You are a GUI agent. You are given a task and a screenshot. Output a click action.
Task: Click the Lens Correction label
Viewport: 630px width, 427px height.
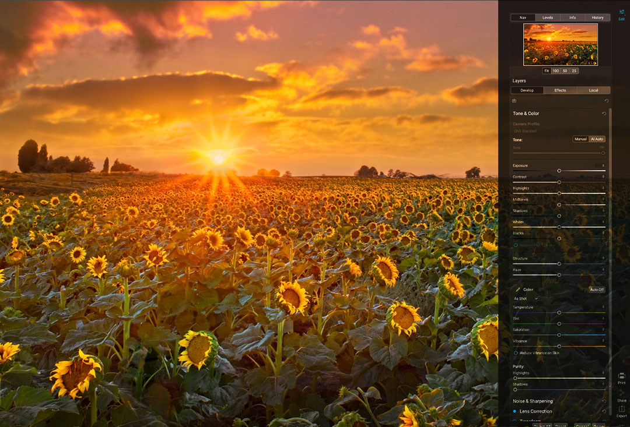pos(535,411)
